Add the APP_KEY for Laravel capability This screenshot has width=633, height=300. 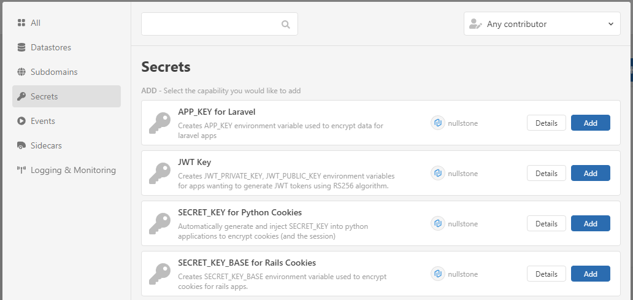point(590,123)
